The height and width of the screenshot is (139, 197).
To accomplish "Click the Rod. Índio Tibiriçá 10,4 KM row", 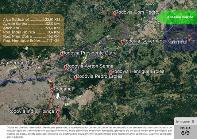I will point(31,32).
